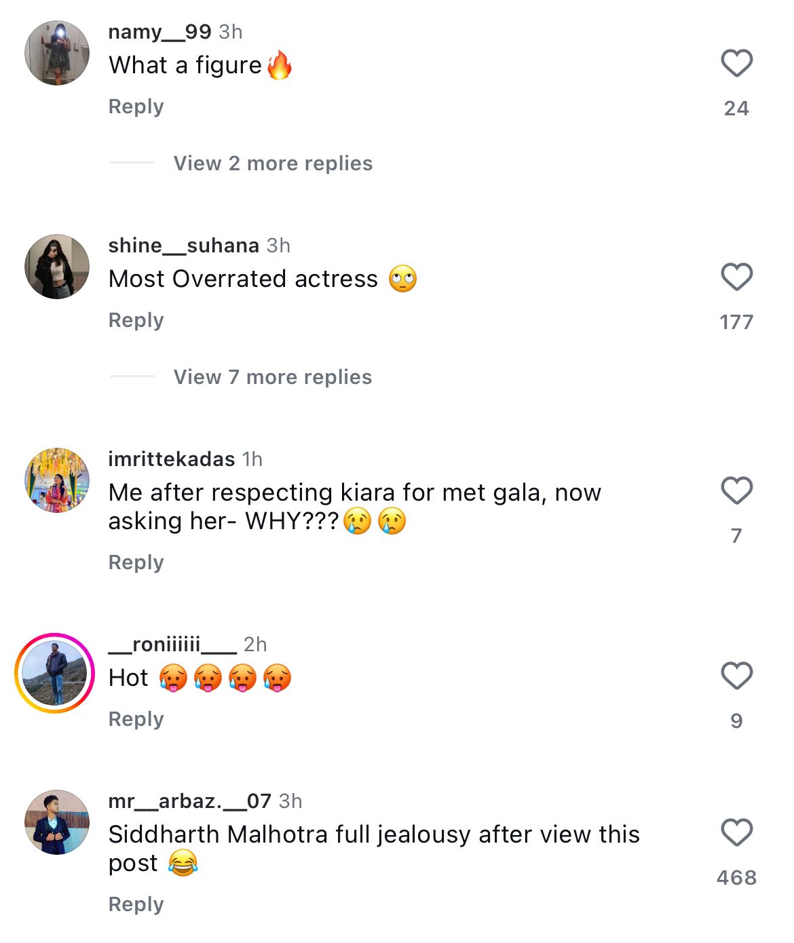View the 468 likes count
The height and width of the screenshot is (943, 794).
tap(736, 878)
